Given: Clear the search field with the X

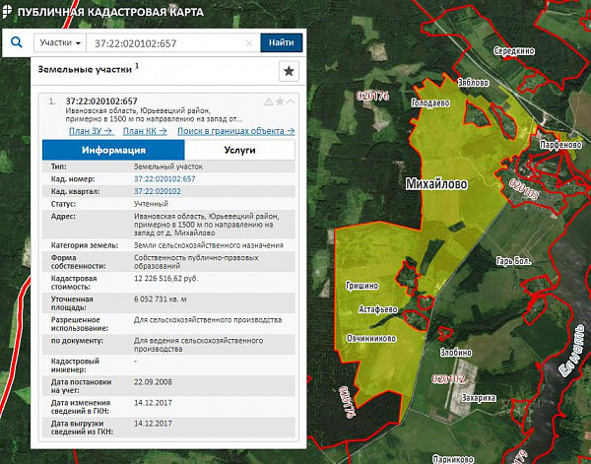Looking at the screenshot, I should coord(250,44).
